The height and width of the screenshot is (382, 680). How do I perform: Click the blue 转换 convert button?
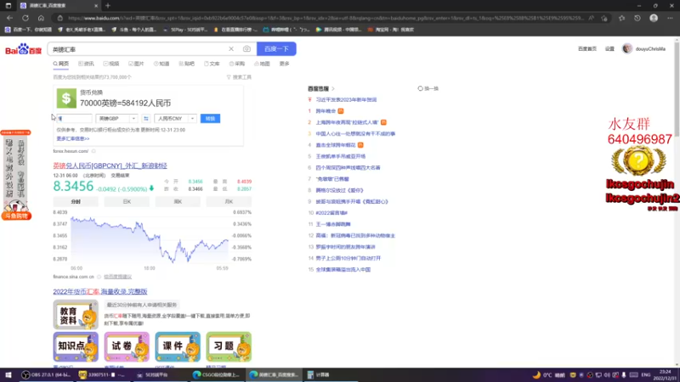point(210,118)
